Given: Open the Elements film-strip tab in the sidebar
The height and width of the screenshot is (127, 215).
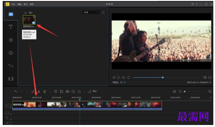Looking at the screenshot, I should (x=11, y=79).
